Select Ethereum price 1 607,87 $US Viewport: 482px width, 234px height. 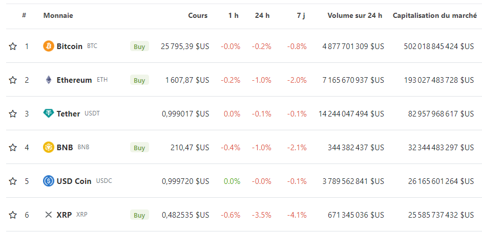(187, 80)
